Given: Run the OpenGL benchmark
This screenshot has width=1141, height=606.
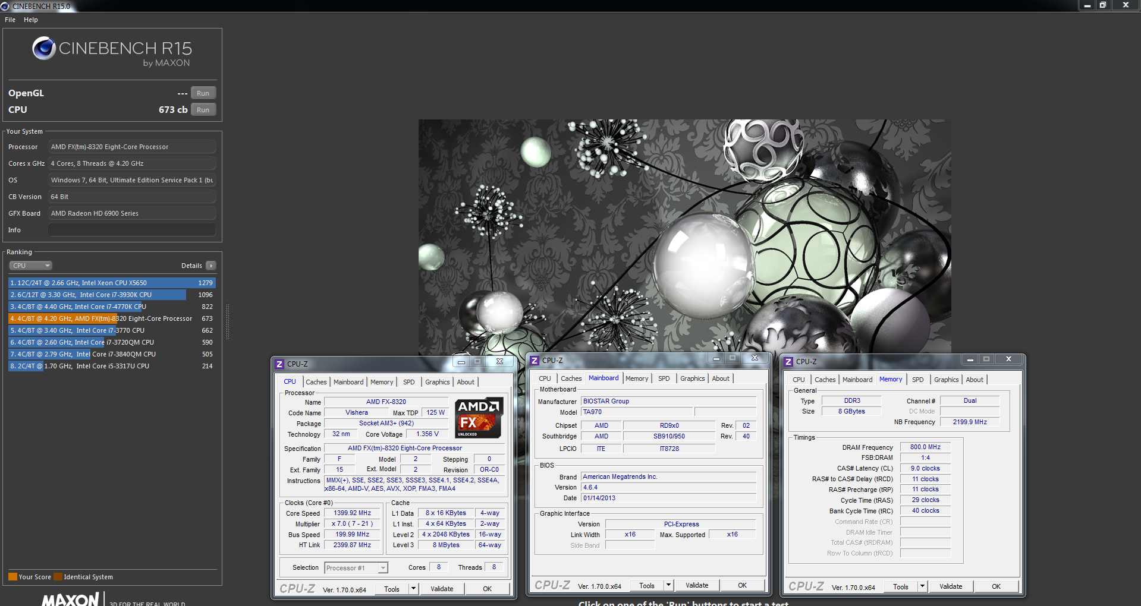Looking at the screenshot, I should click(x=203, y=93).
